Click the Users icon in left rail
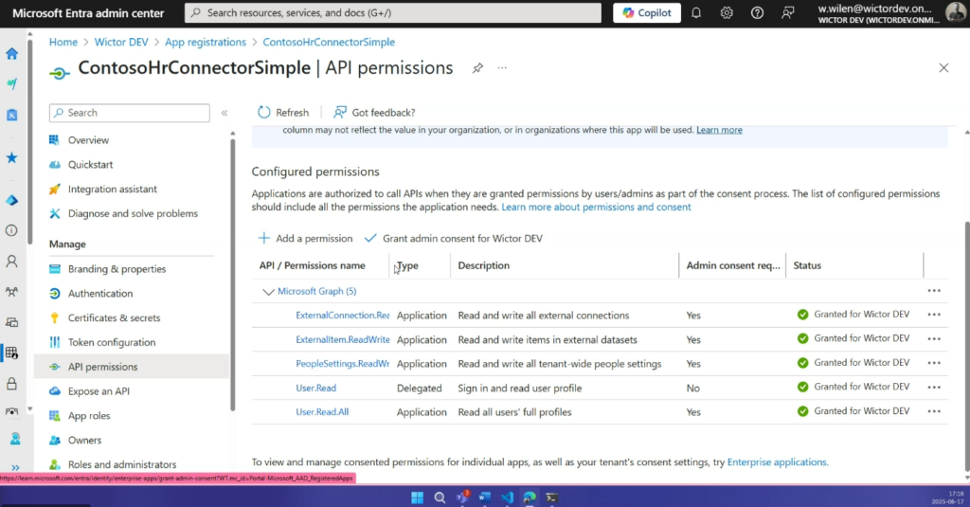The height and width of the screenshot is (507, 970). click(x=11, y=262)
